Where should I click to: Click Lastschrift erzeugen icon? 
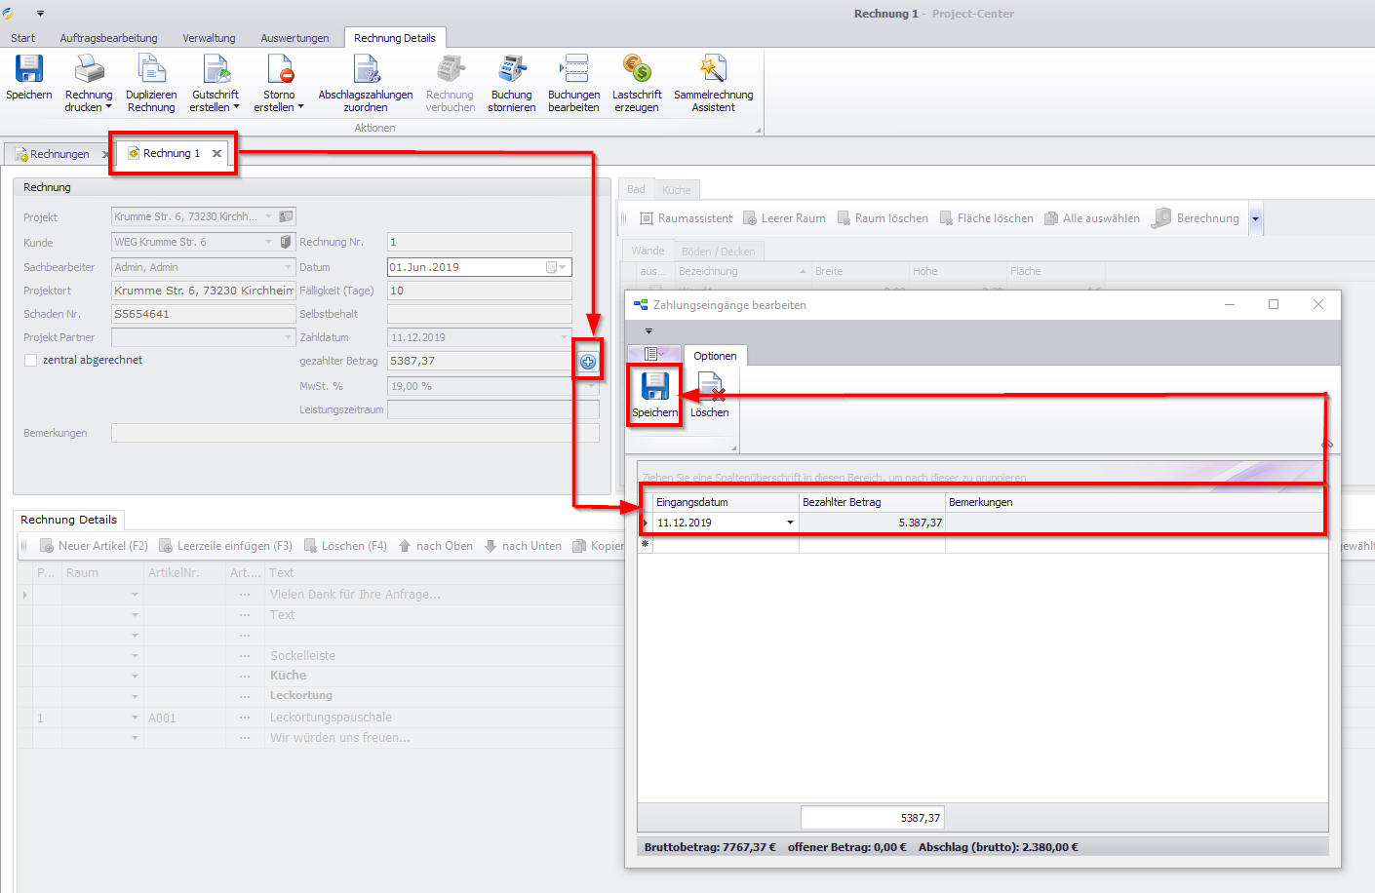pyautogui.click(x=637, y=70)
